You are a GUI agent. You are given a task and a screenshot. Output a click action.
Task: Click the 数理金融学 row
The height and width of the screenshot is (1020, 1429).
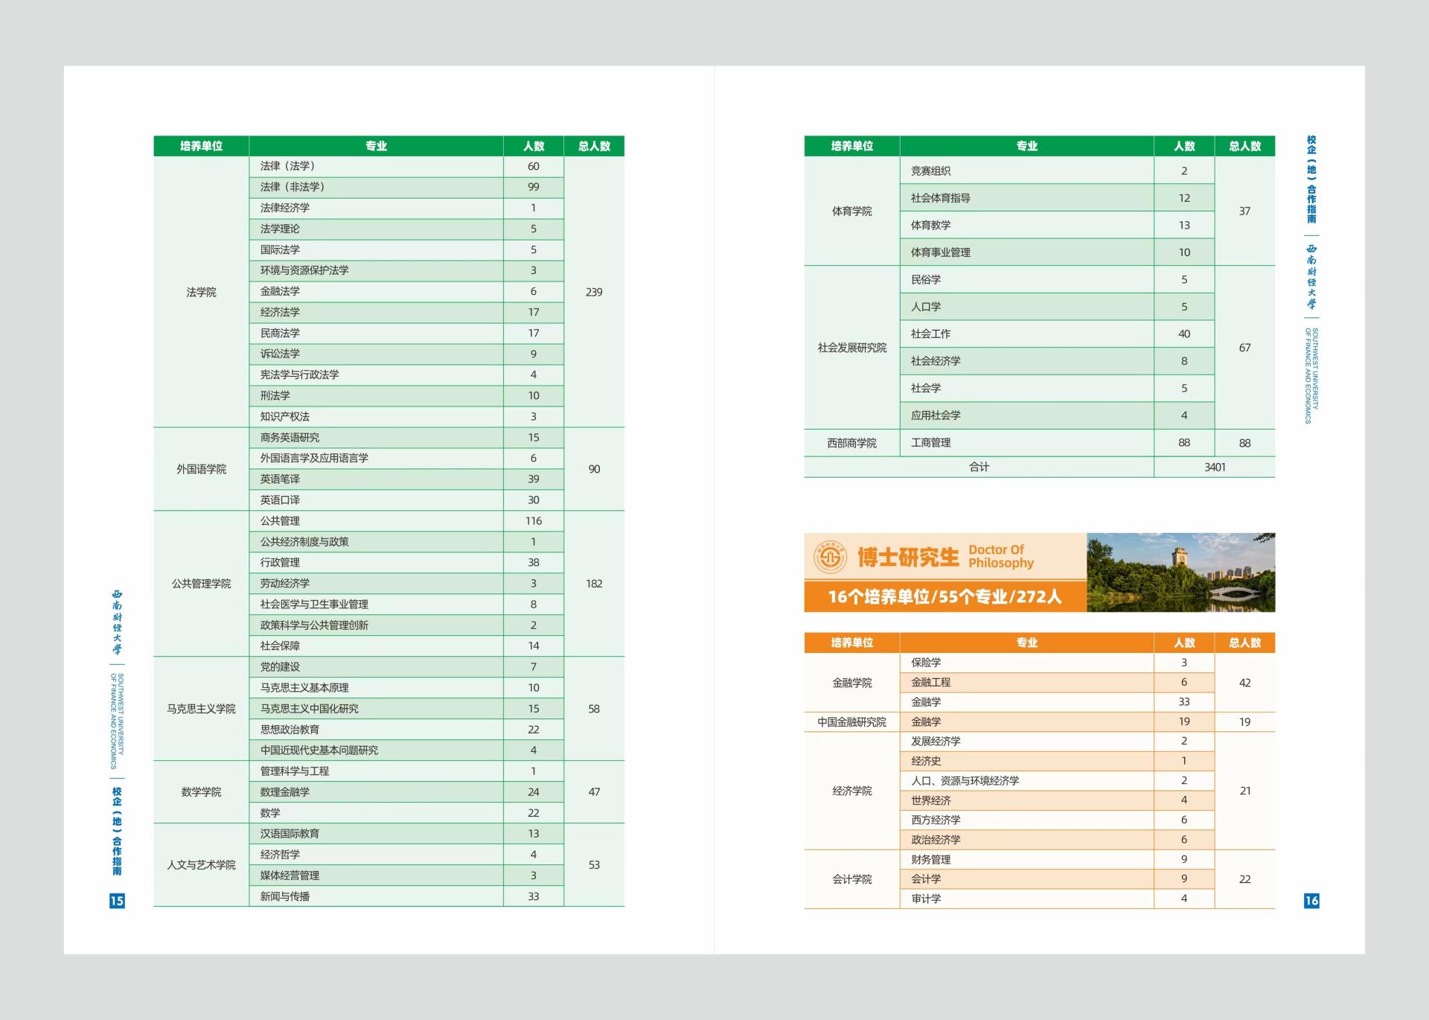pos(406,792)
